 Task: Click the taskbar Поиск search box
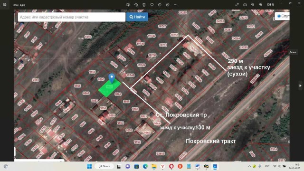coord(104,166)
